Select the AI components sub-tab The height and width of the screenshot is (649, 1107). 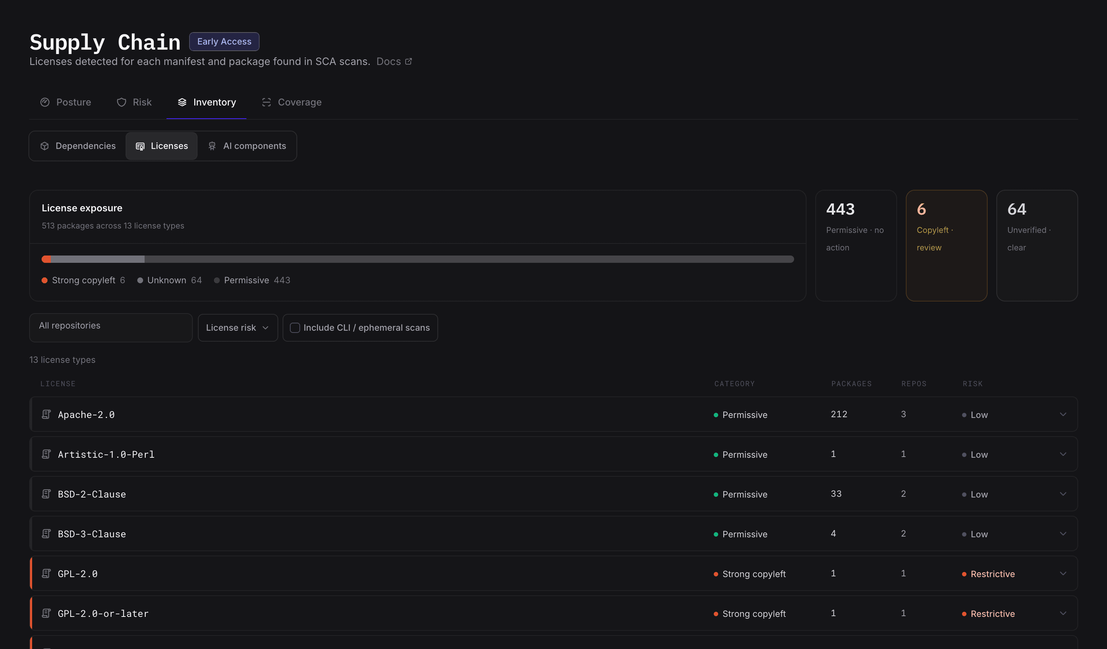tap(247, 146)
